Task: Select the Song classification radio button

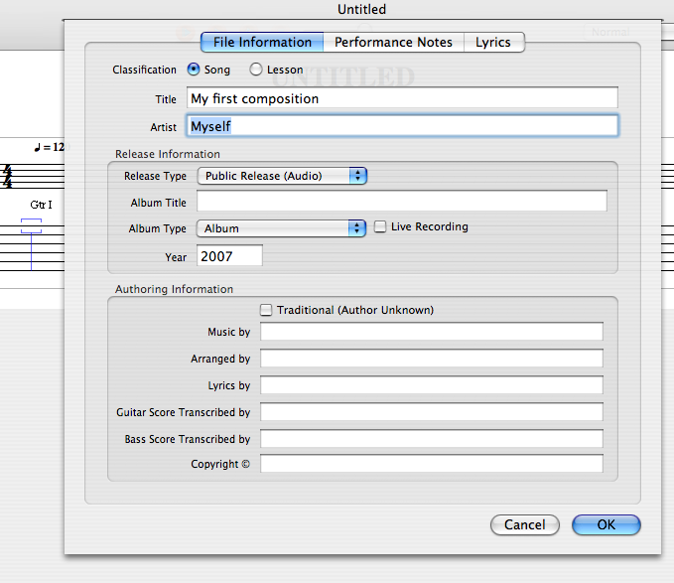Action: 194,70
